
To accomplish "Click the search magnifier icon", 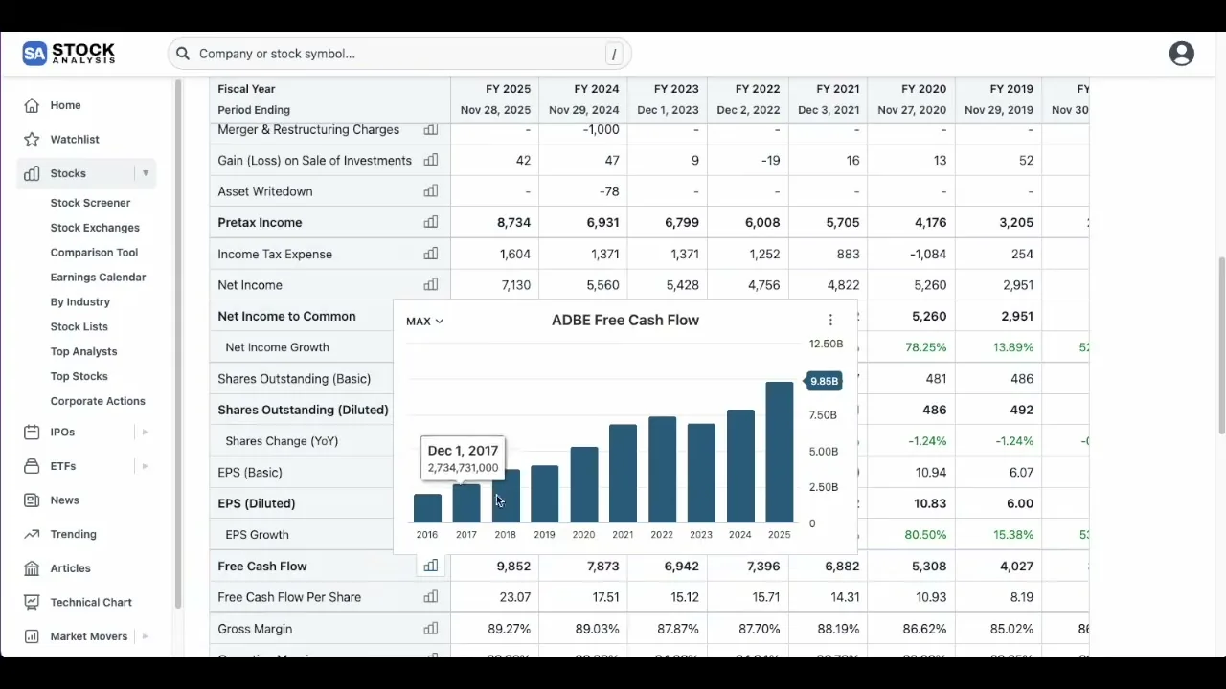I will click(183, 54).
